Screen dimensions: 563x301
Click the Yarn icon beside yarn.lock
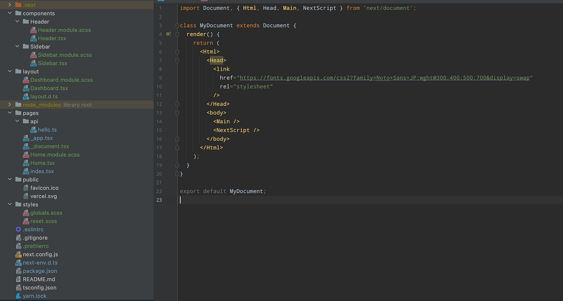point(18,295)
